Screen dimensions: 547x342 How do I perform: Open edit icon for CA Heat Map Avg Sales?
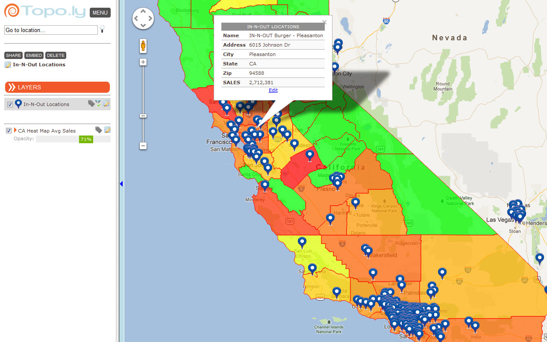[107, 130]
